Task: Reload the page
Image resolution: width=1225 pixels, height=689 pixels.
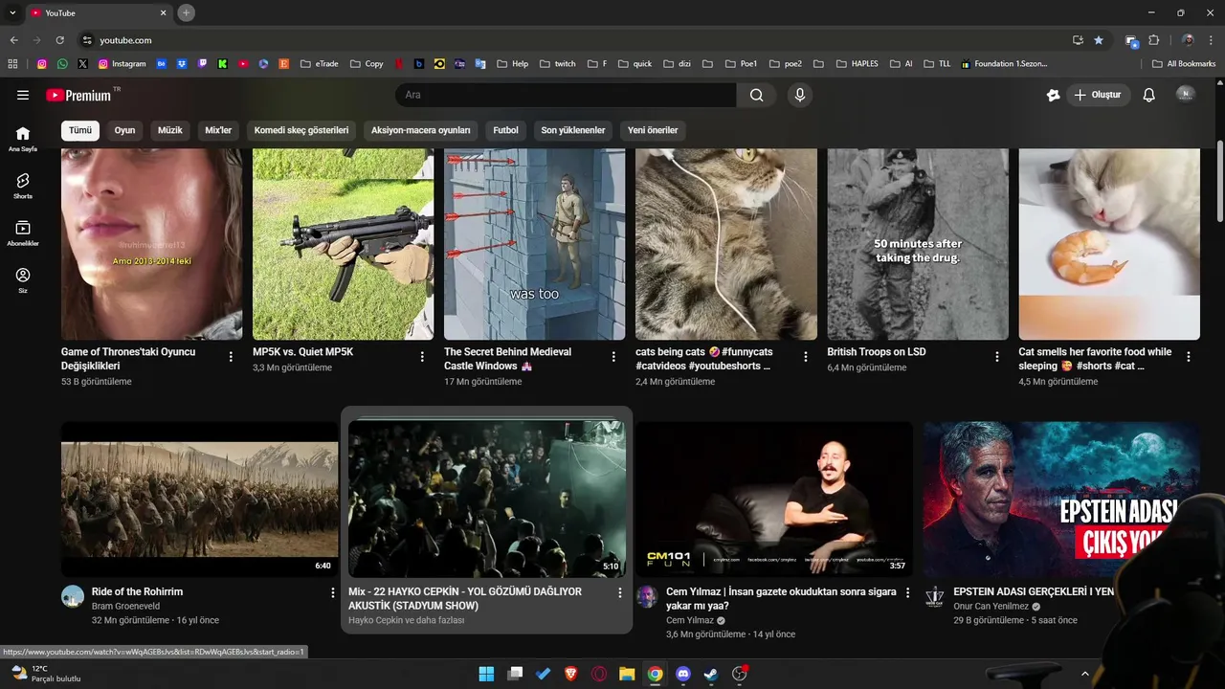Action: 59,40
